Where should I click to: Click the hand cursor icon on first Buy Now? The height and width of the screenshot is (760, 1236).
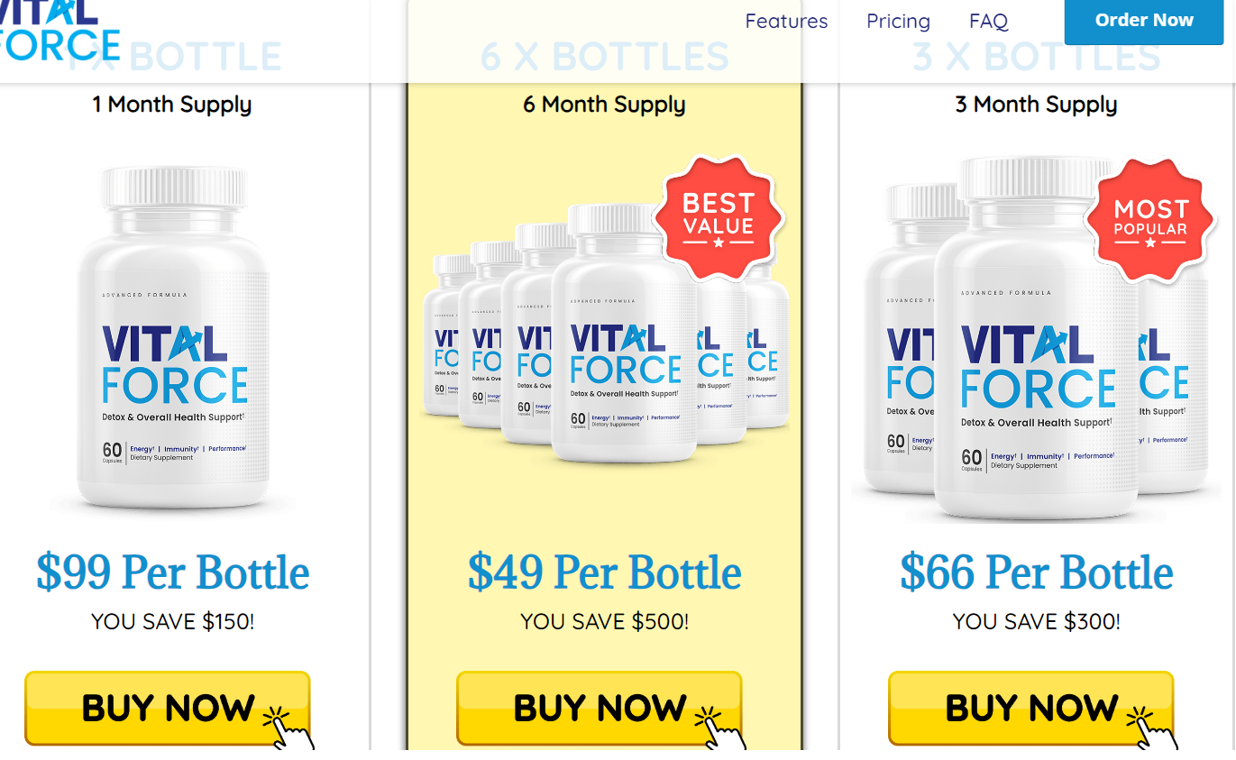click(x=288, y=728)
